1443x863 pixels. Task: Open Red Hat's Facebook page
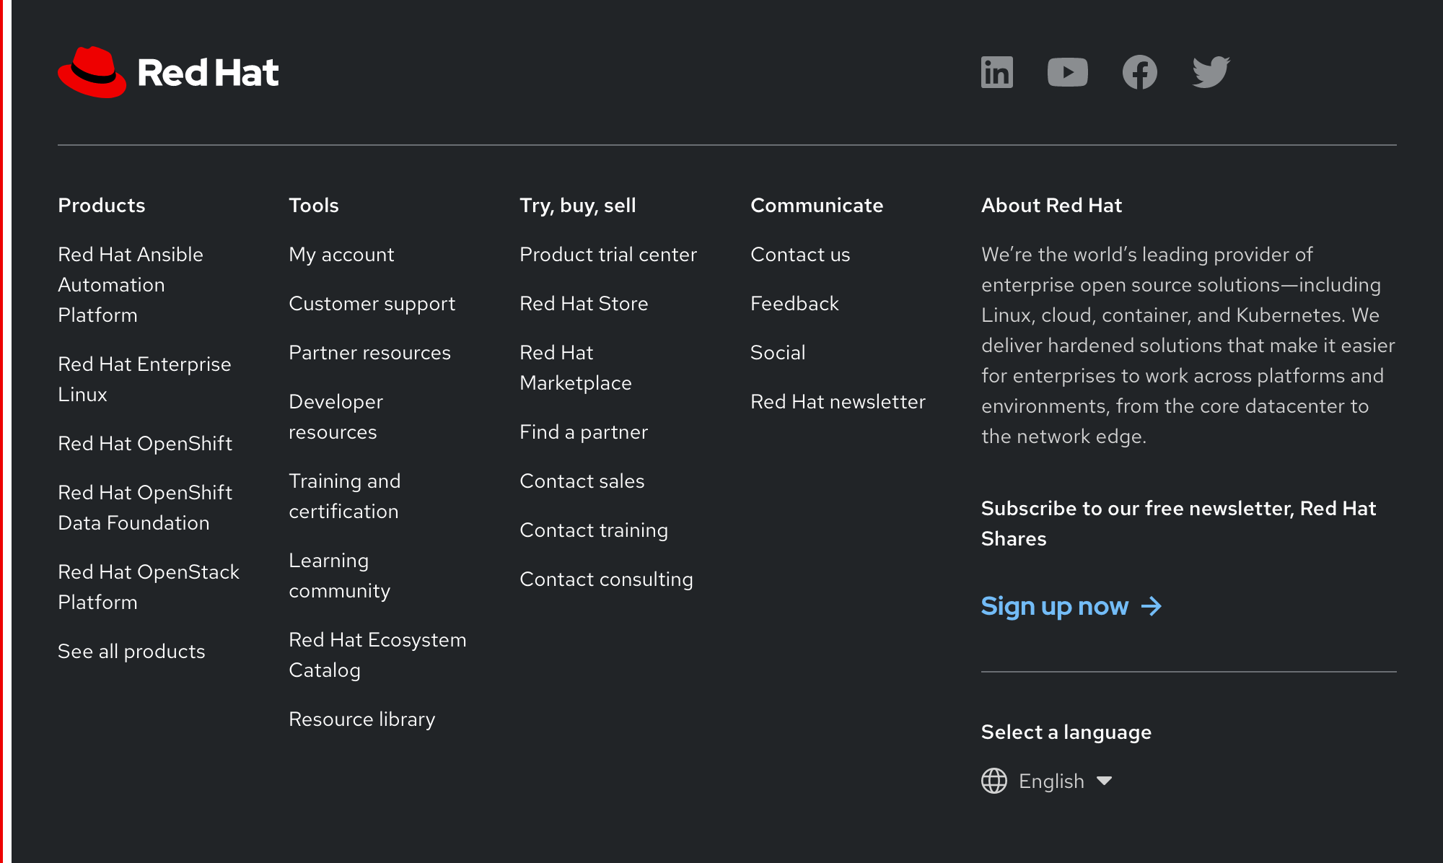pos(1140,71)
